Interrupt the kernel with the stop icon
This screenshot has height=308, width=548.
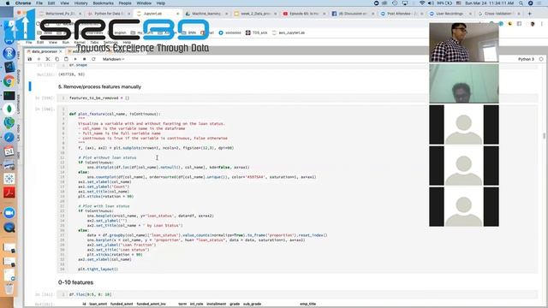(x=84, y=59)
